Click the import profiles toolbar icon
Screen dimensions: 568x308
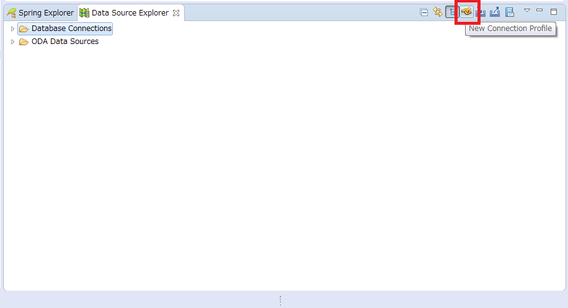(x=481, y=12)
